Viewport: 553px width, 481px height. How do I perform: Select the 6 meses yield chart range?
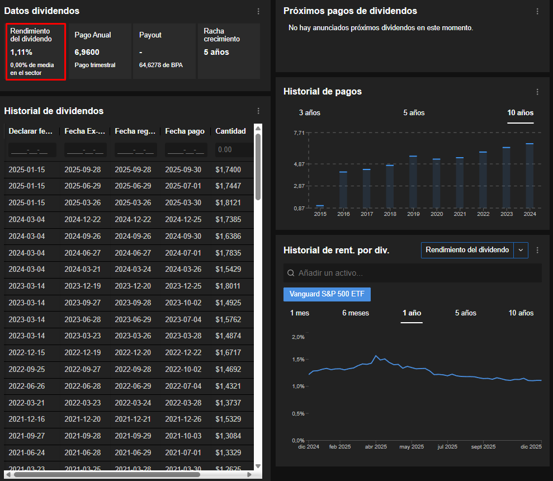tap(356, 313)
